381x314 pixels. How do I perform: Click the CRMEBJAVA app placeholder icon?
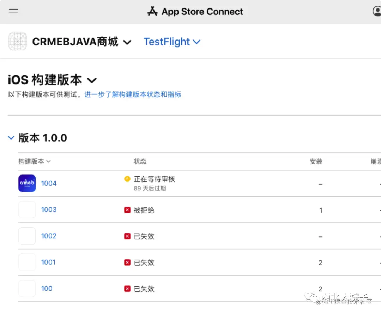coord(18,42)
